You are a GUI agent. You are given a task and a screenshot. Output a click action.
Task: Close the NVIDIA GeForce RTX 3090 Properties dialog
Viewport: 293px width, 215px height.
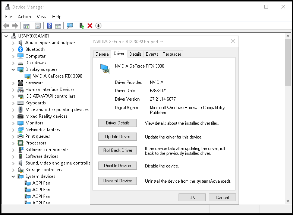click(x=233, y=41)
